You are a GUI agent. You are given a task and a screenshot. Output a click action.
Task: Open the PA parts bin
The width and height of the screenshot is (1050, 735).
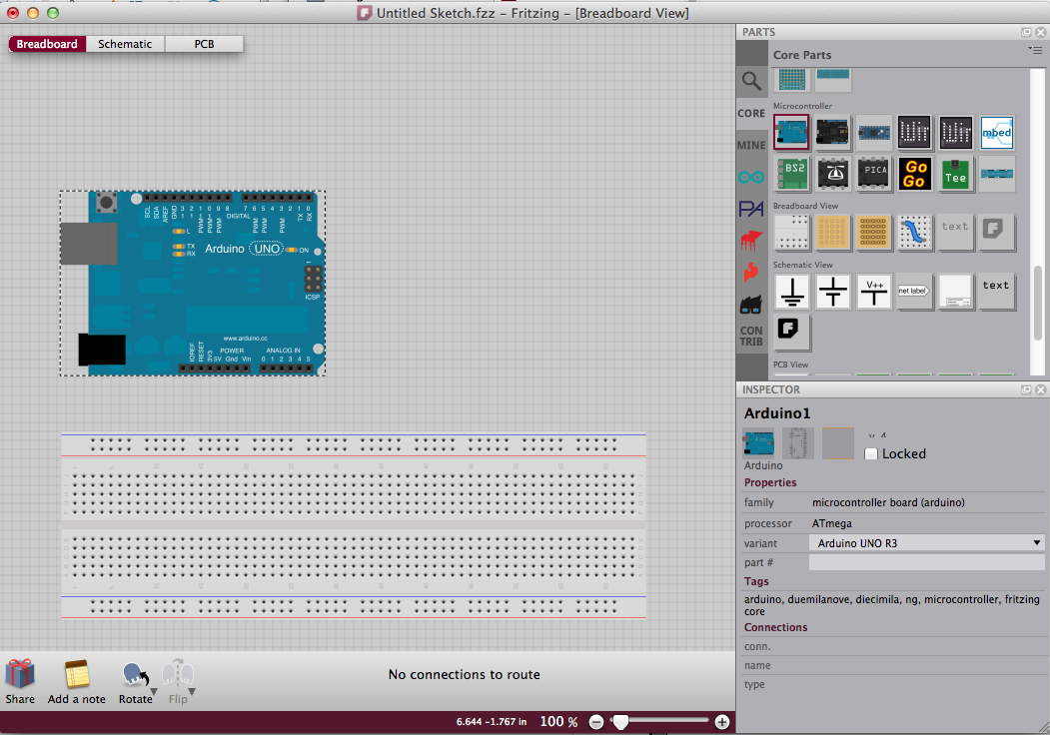coord(751,209)
